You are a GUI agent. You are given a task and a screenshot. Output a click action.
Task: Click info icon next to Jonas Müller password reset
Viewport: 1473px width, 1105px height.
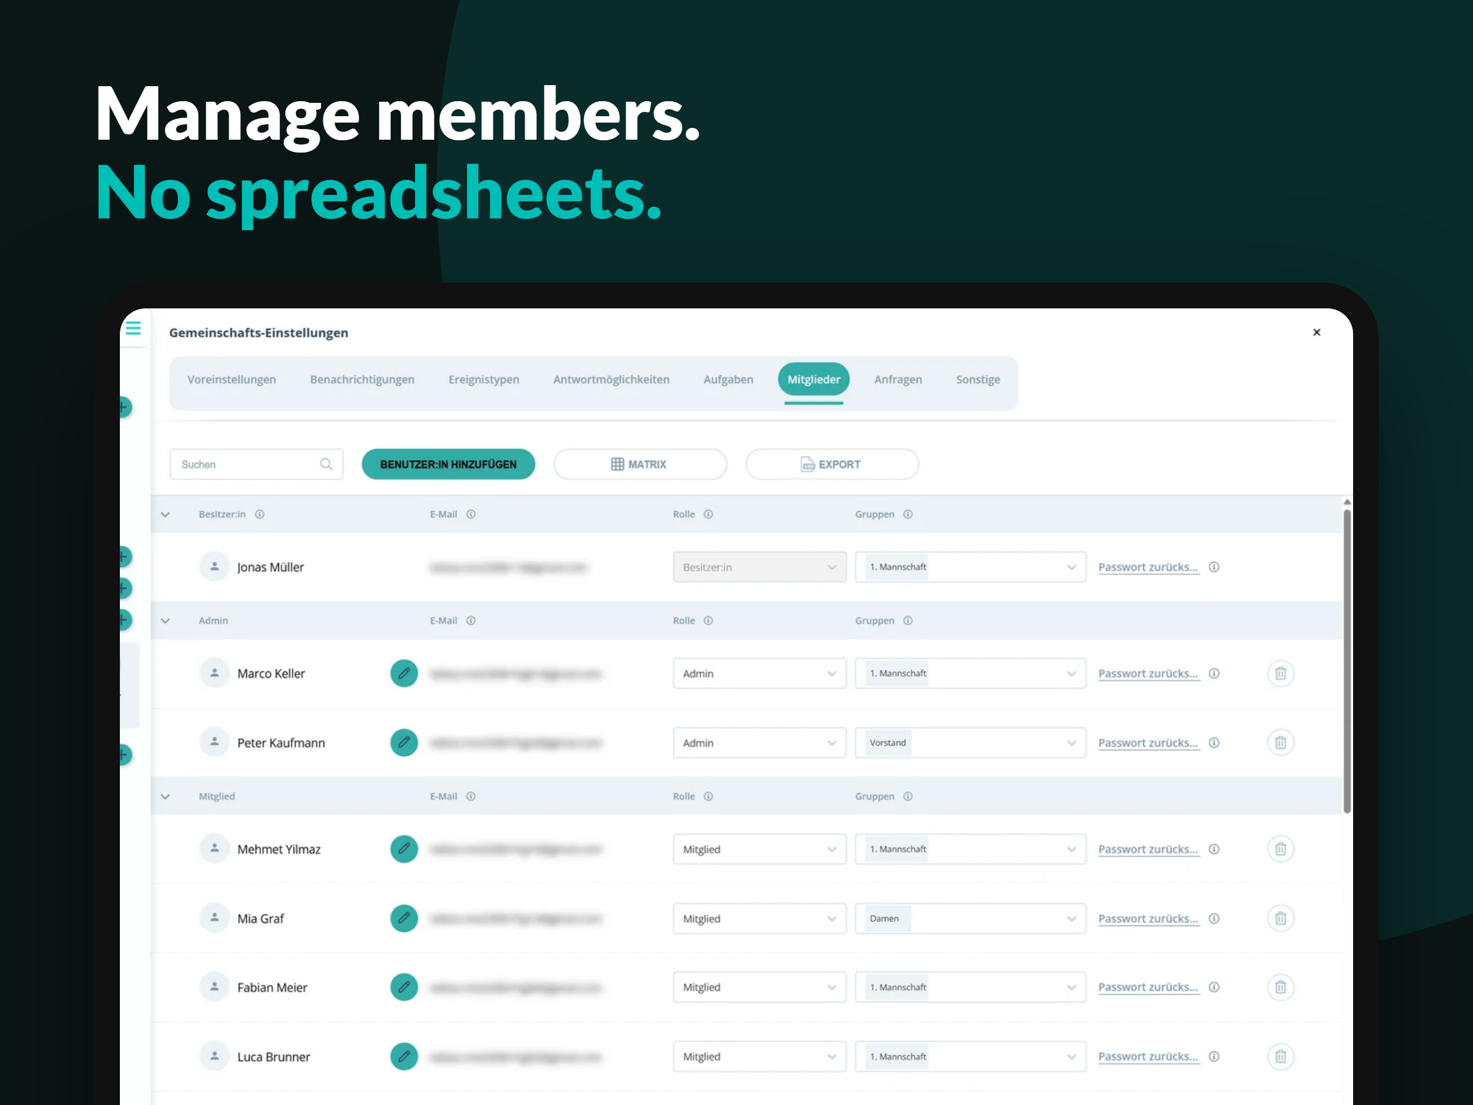tap(1214, 567)
